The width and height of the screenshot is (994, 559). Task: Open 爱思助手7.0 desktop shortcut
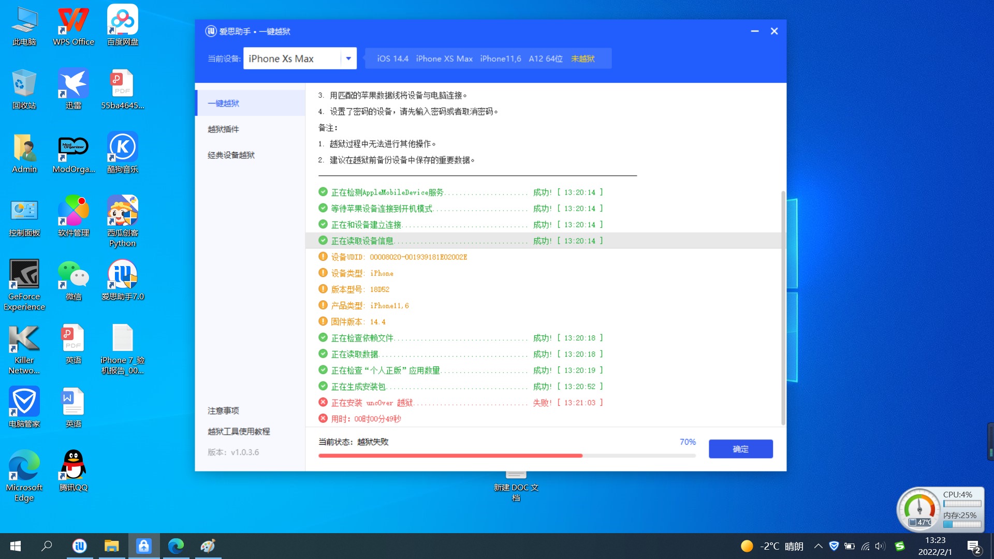(x=123, y=281)
